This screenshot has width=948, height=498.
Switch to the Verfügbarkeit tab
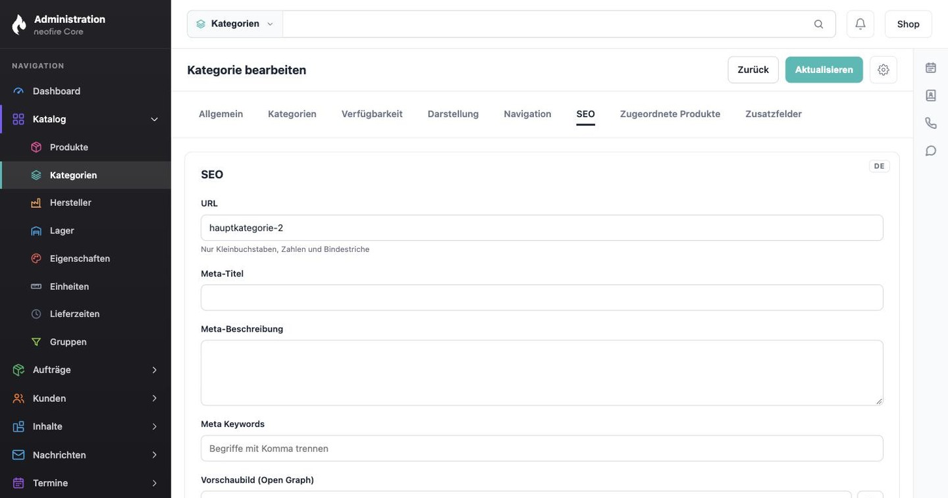click(372, 114)
